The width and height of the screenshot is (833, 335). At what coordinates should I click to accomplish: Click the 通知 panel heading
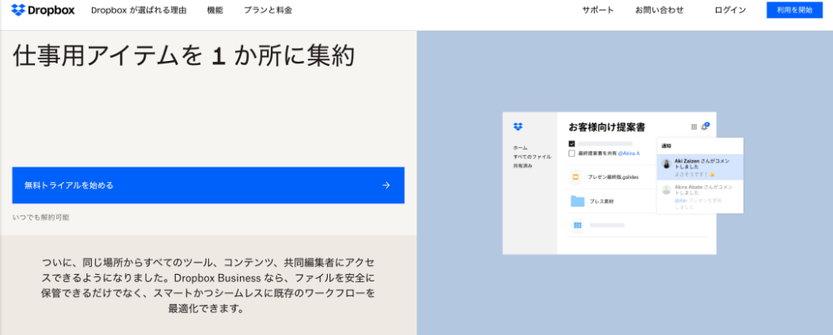point(666,146)
